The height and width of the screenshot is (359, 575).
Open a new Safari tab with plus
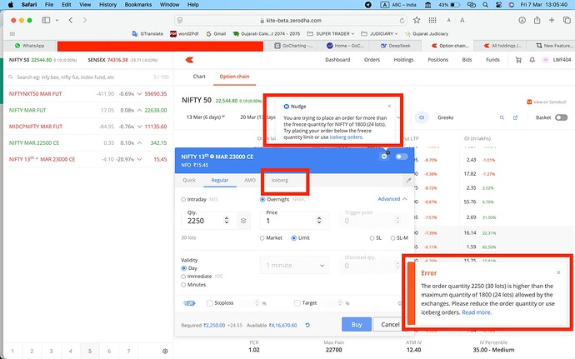[x=552, y=20]
